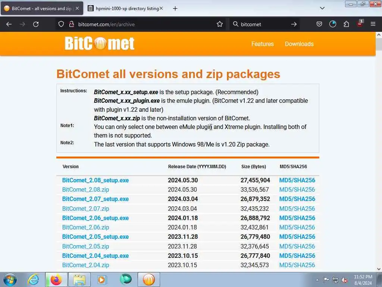Click the Size (Bytes) column header

(x=254, y=167)
